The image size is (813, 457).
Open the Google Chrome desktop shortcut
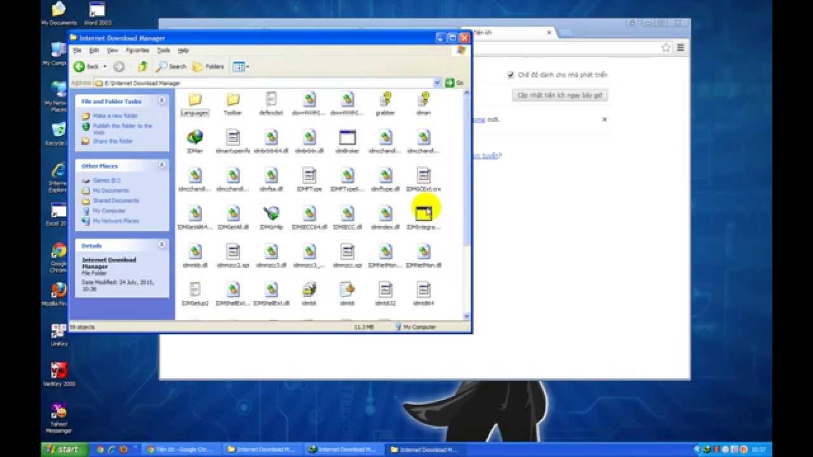(58, 257)
